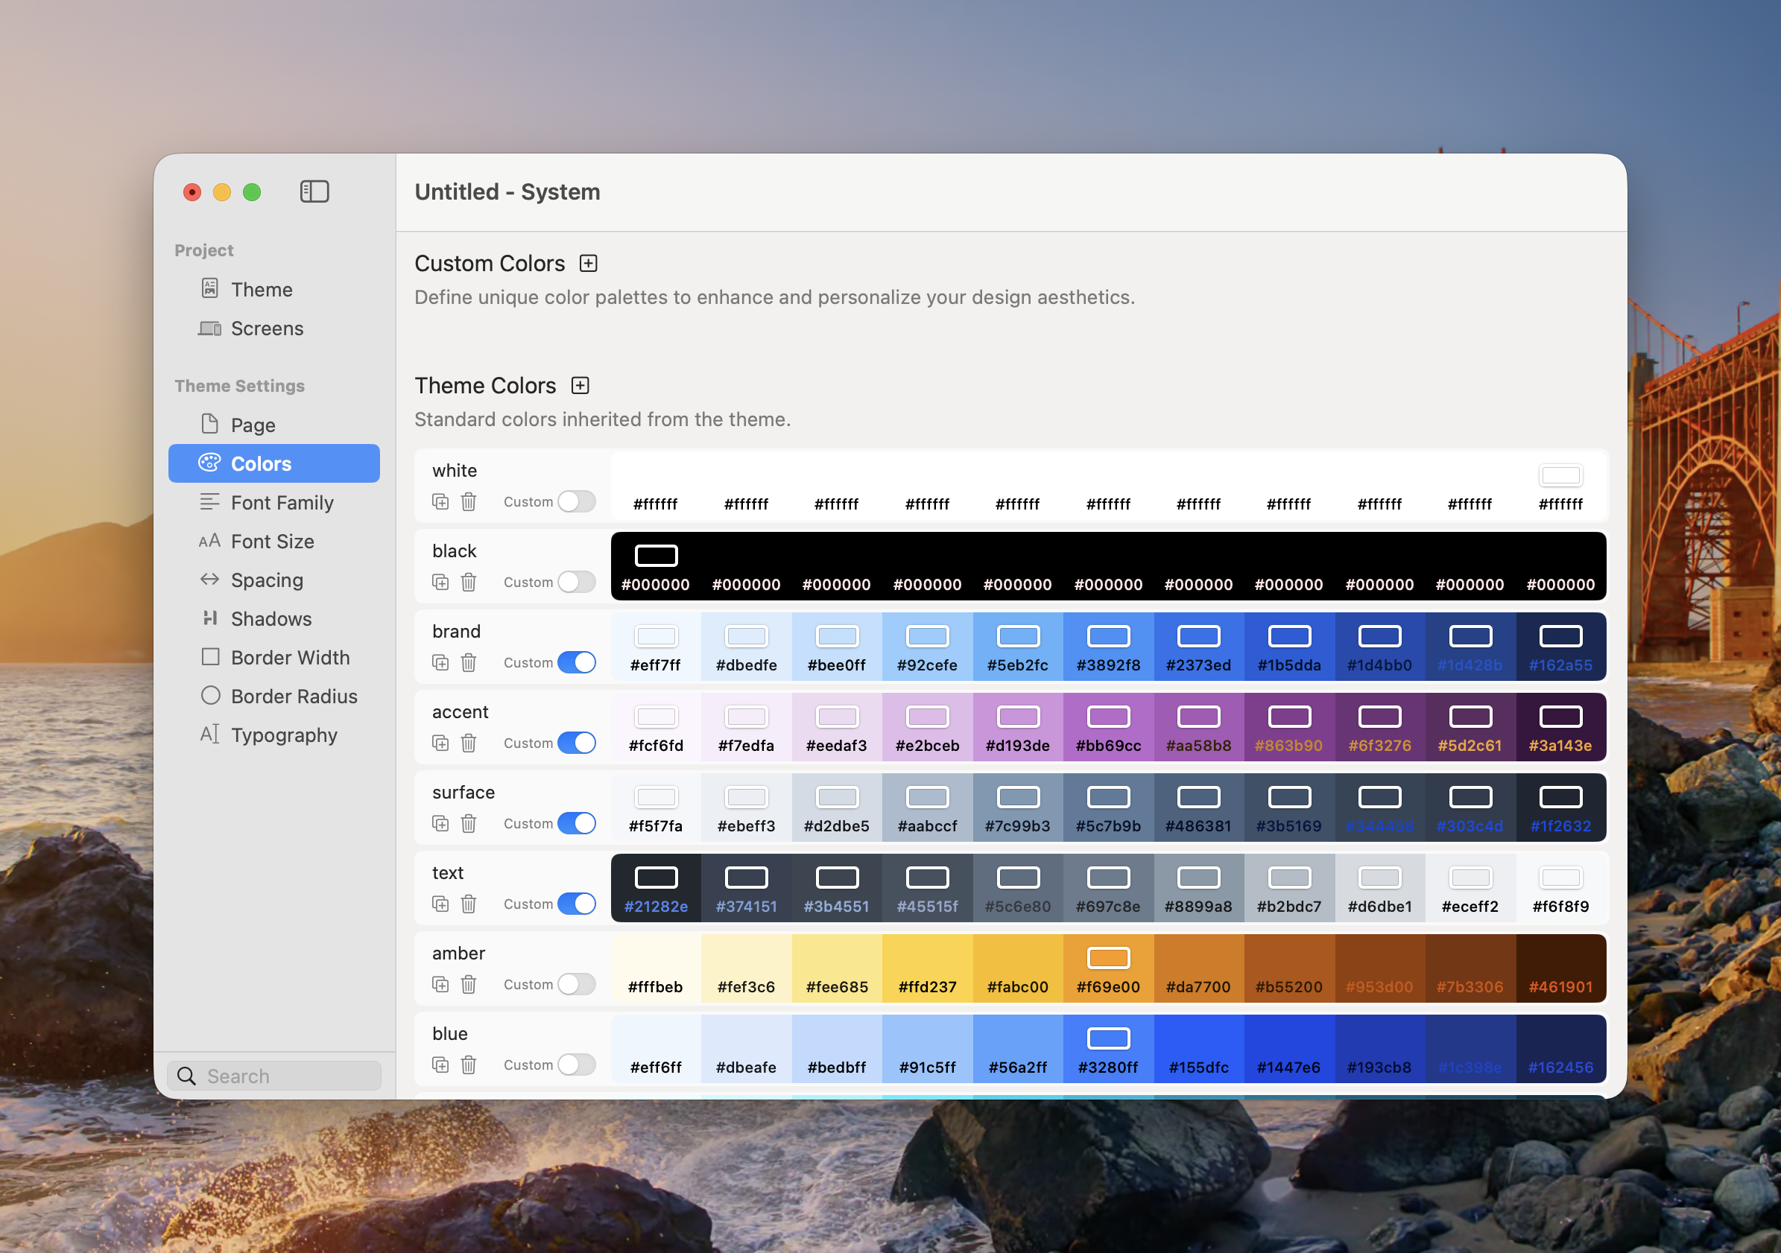The width and height of the screenshot is (1781, 1253).
Task: Duplicate the accent color row
Action: click(x=440, y=743)
